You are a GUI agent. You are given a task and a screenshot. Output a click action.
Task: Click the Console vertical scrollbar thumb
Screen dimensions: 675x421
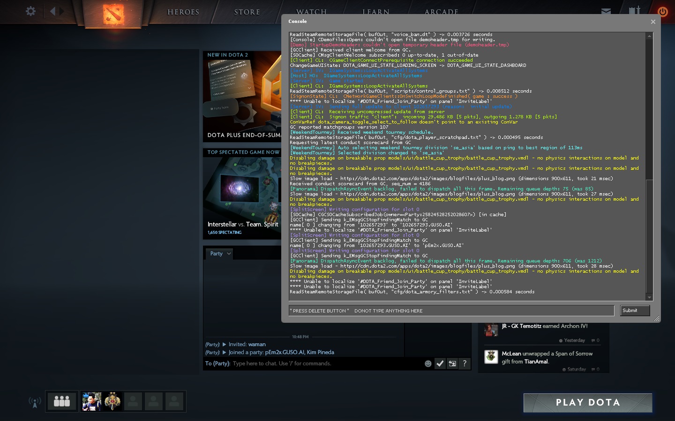click(649, 236)
